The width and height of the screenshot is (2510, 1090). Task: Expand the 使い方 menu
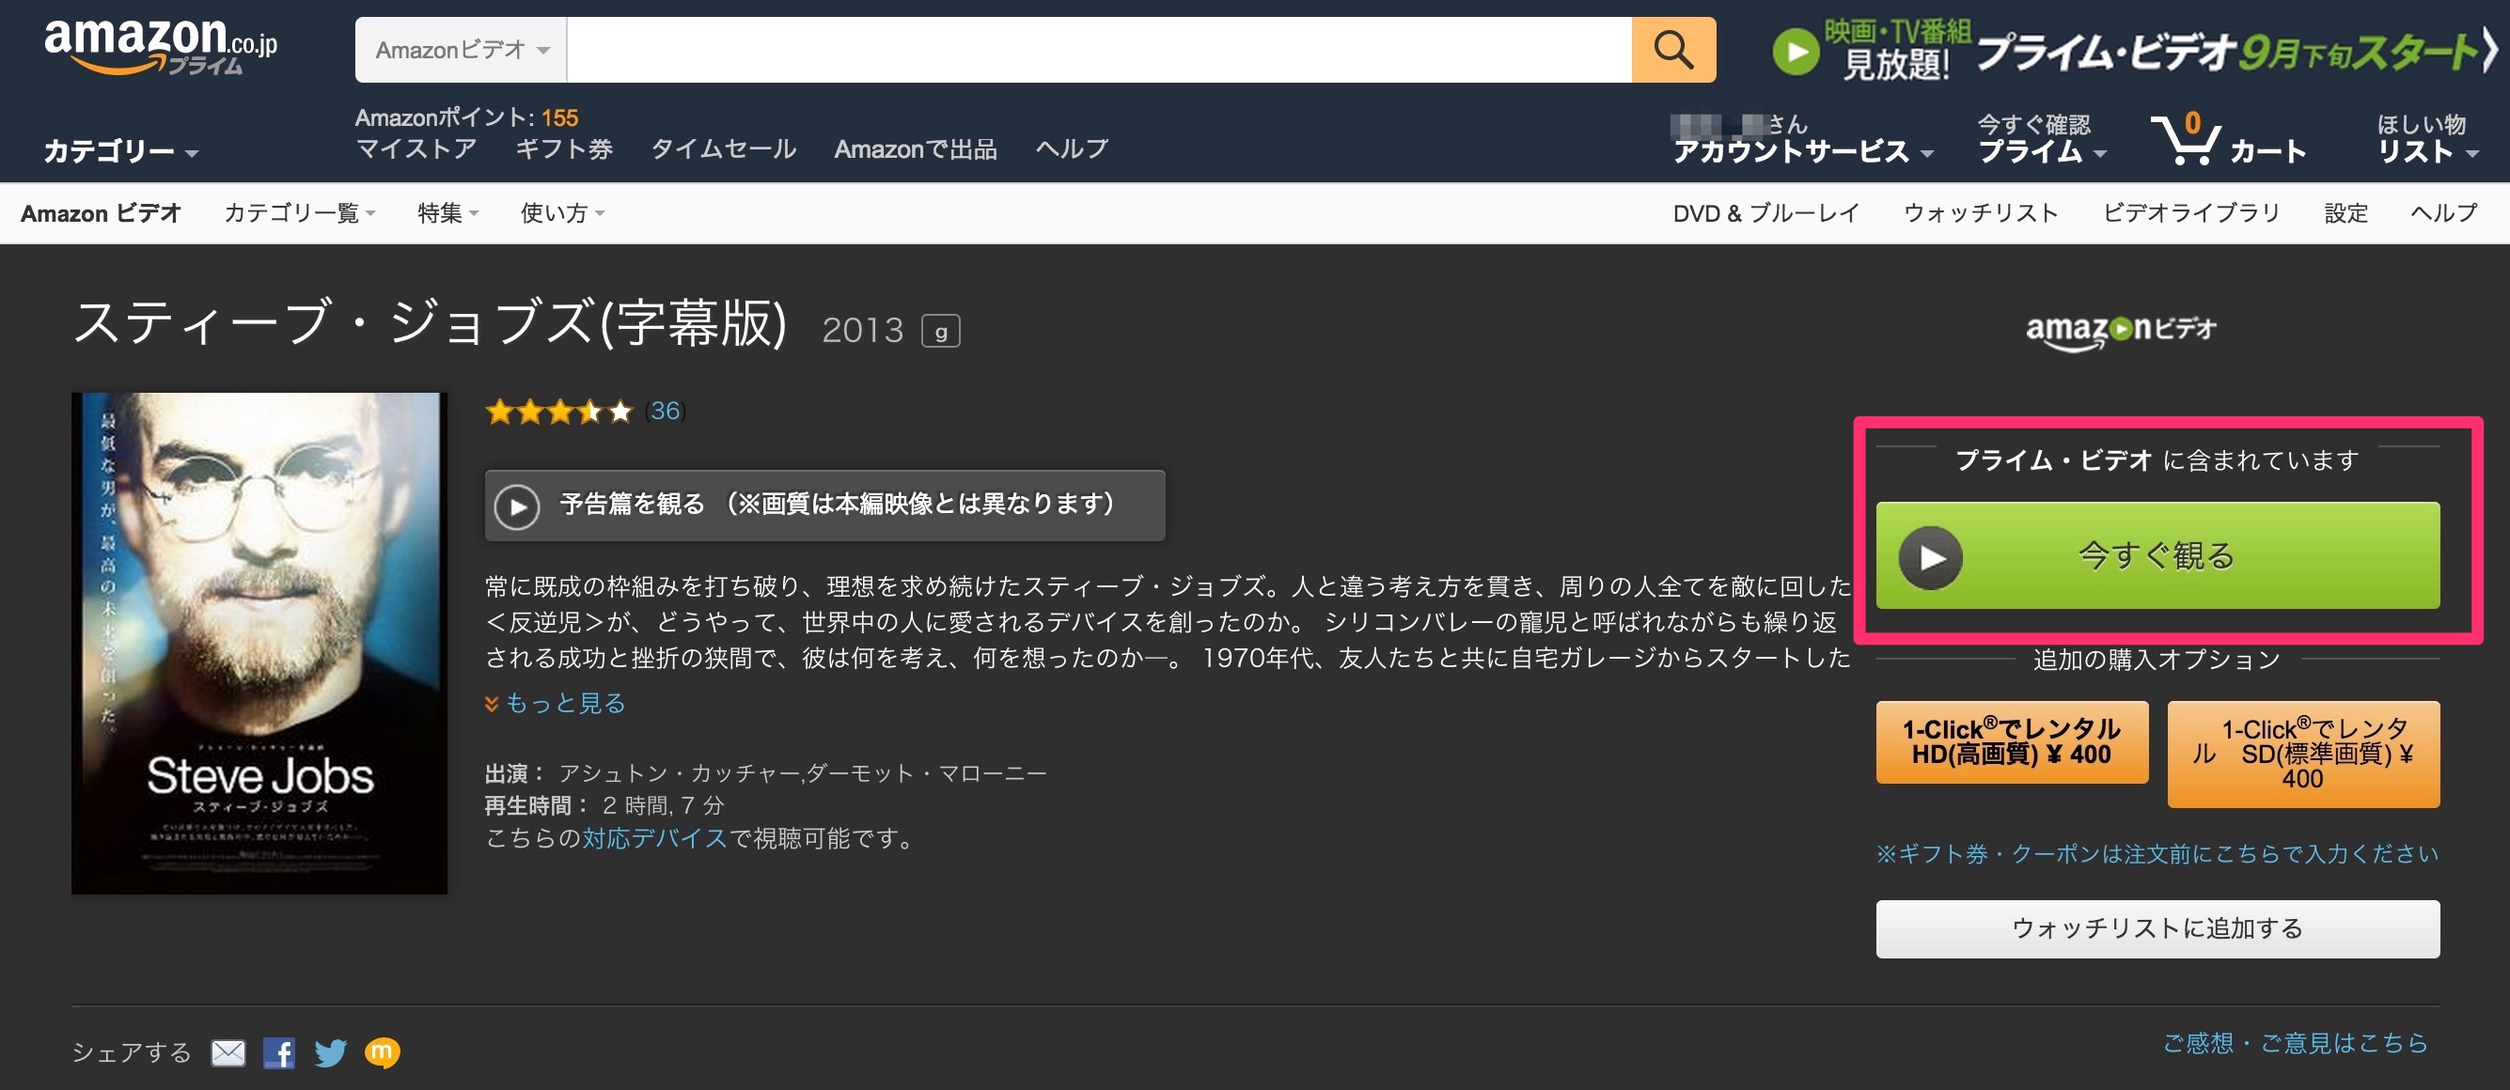[x=562, y=213]
